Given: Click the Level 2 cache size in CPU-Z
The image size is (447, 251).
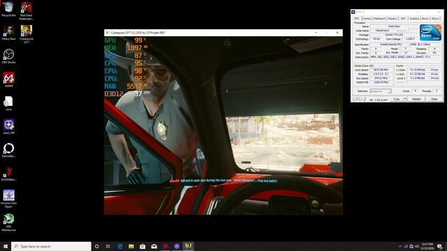Looking at the screenshot, I should coord(418,78).
